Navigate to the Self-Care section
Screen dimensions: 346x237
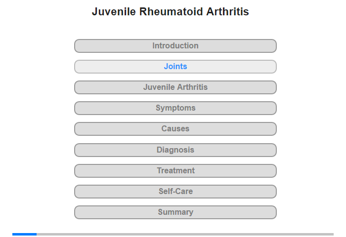pos(175,192)
